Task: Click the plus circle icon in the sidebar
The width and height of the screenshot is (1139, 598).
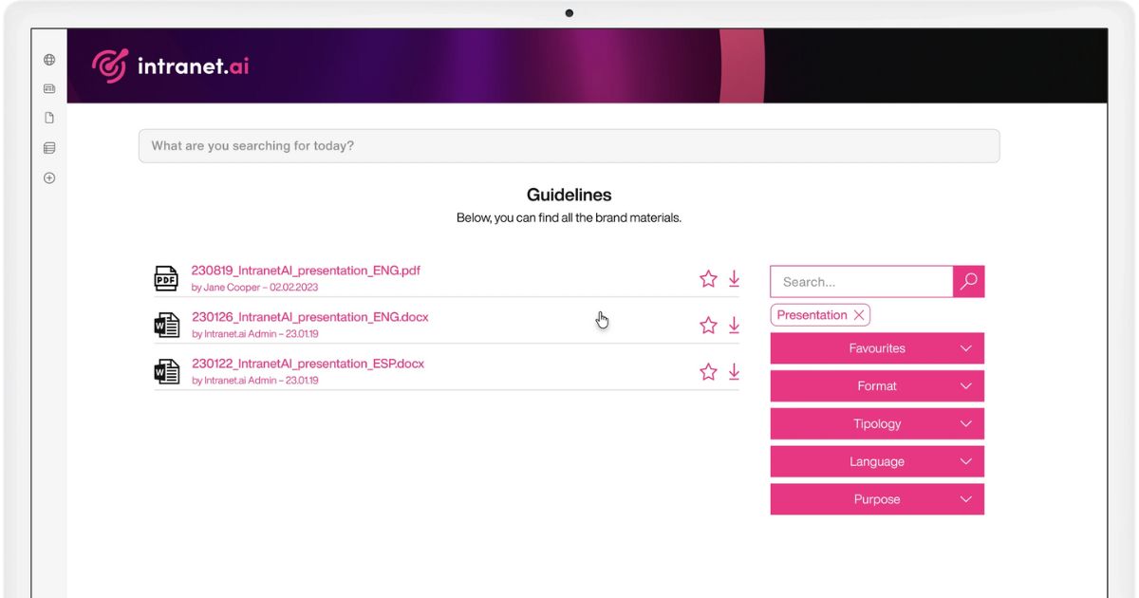Action: (49, 178)
